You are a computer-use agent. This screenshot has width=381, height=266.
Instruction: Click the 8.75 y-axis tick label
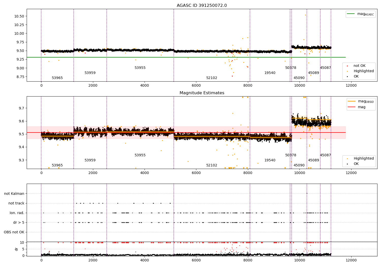tap(20, 77)
